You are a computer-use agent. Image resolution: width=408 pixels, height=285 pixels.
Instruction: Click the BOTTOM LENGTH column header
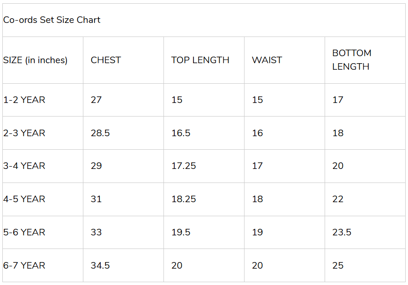[352, 60]
